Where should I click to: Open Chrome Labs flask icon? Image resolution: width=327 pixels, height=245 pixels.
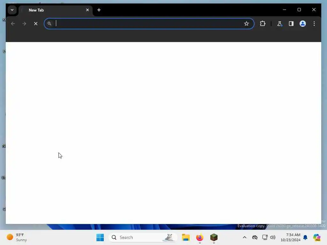coord(279,24)
